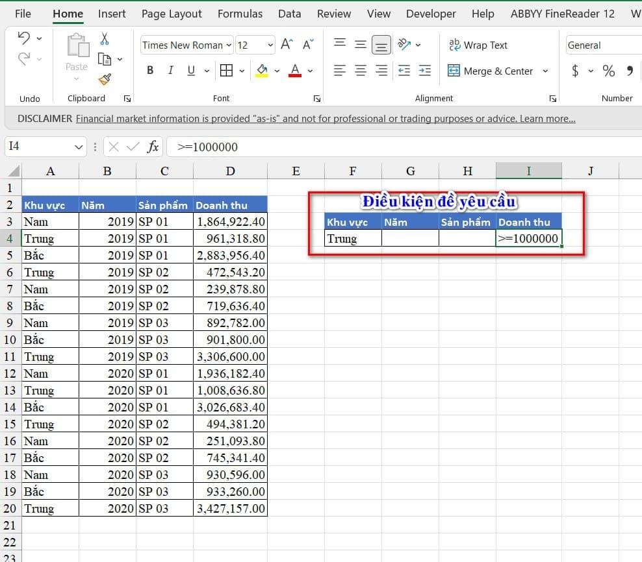Click the Cut scissors icon

point(105,39)
